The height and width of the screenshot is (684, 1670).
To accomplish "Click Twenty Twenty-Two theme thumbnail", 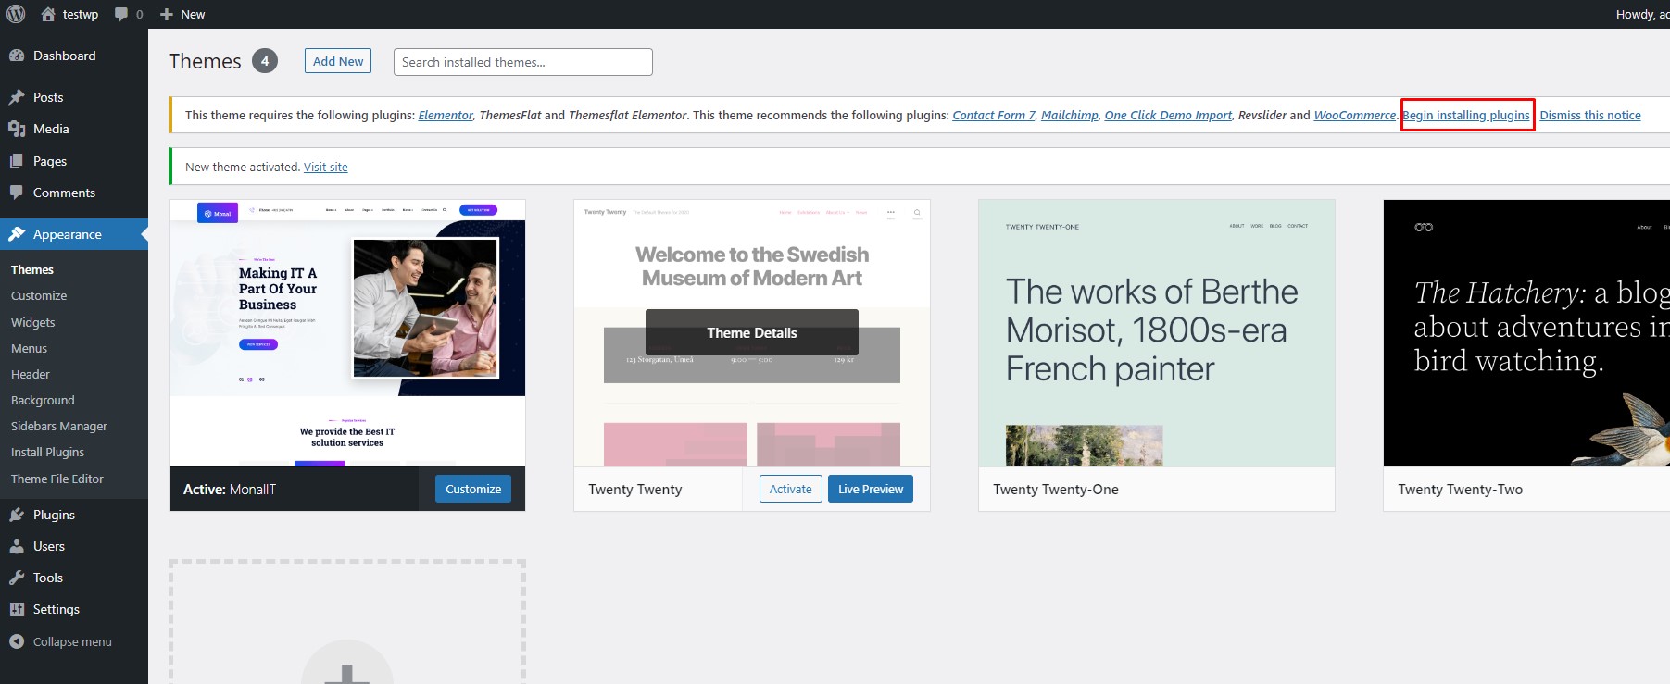I will [x=1526, y=333].
